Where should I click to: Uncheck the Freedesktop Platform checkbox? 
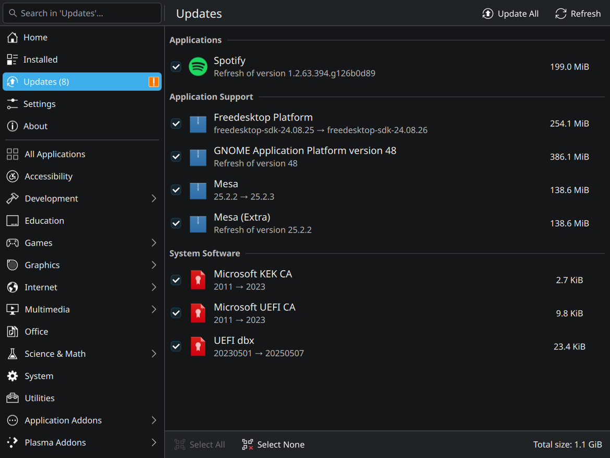pos(176,124)
